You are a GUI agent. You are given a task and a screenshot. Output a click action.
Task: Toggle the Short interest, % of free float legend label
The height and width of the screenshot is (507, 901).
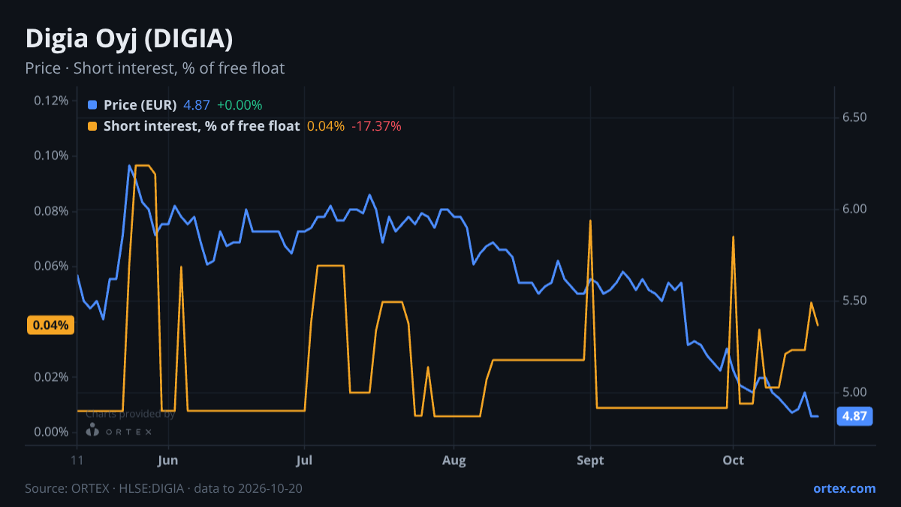(202, 126)
